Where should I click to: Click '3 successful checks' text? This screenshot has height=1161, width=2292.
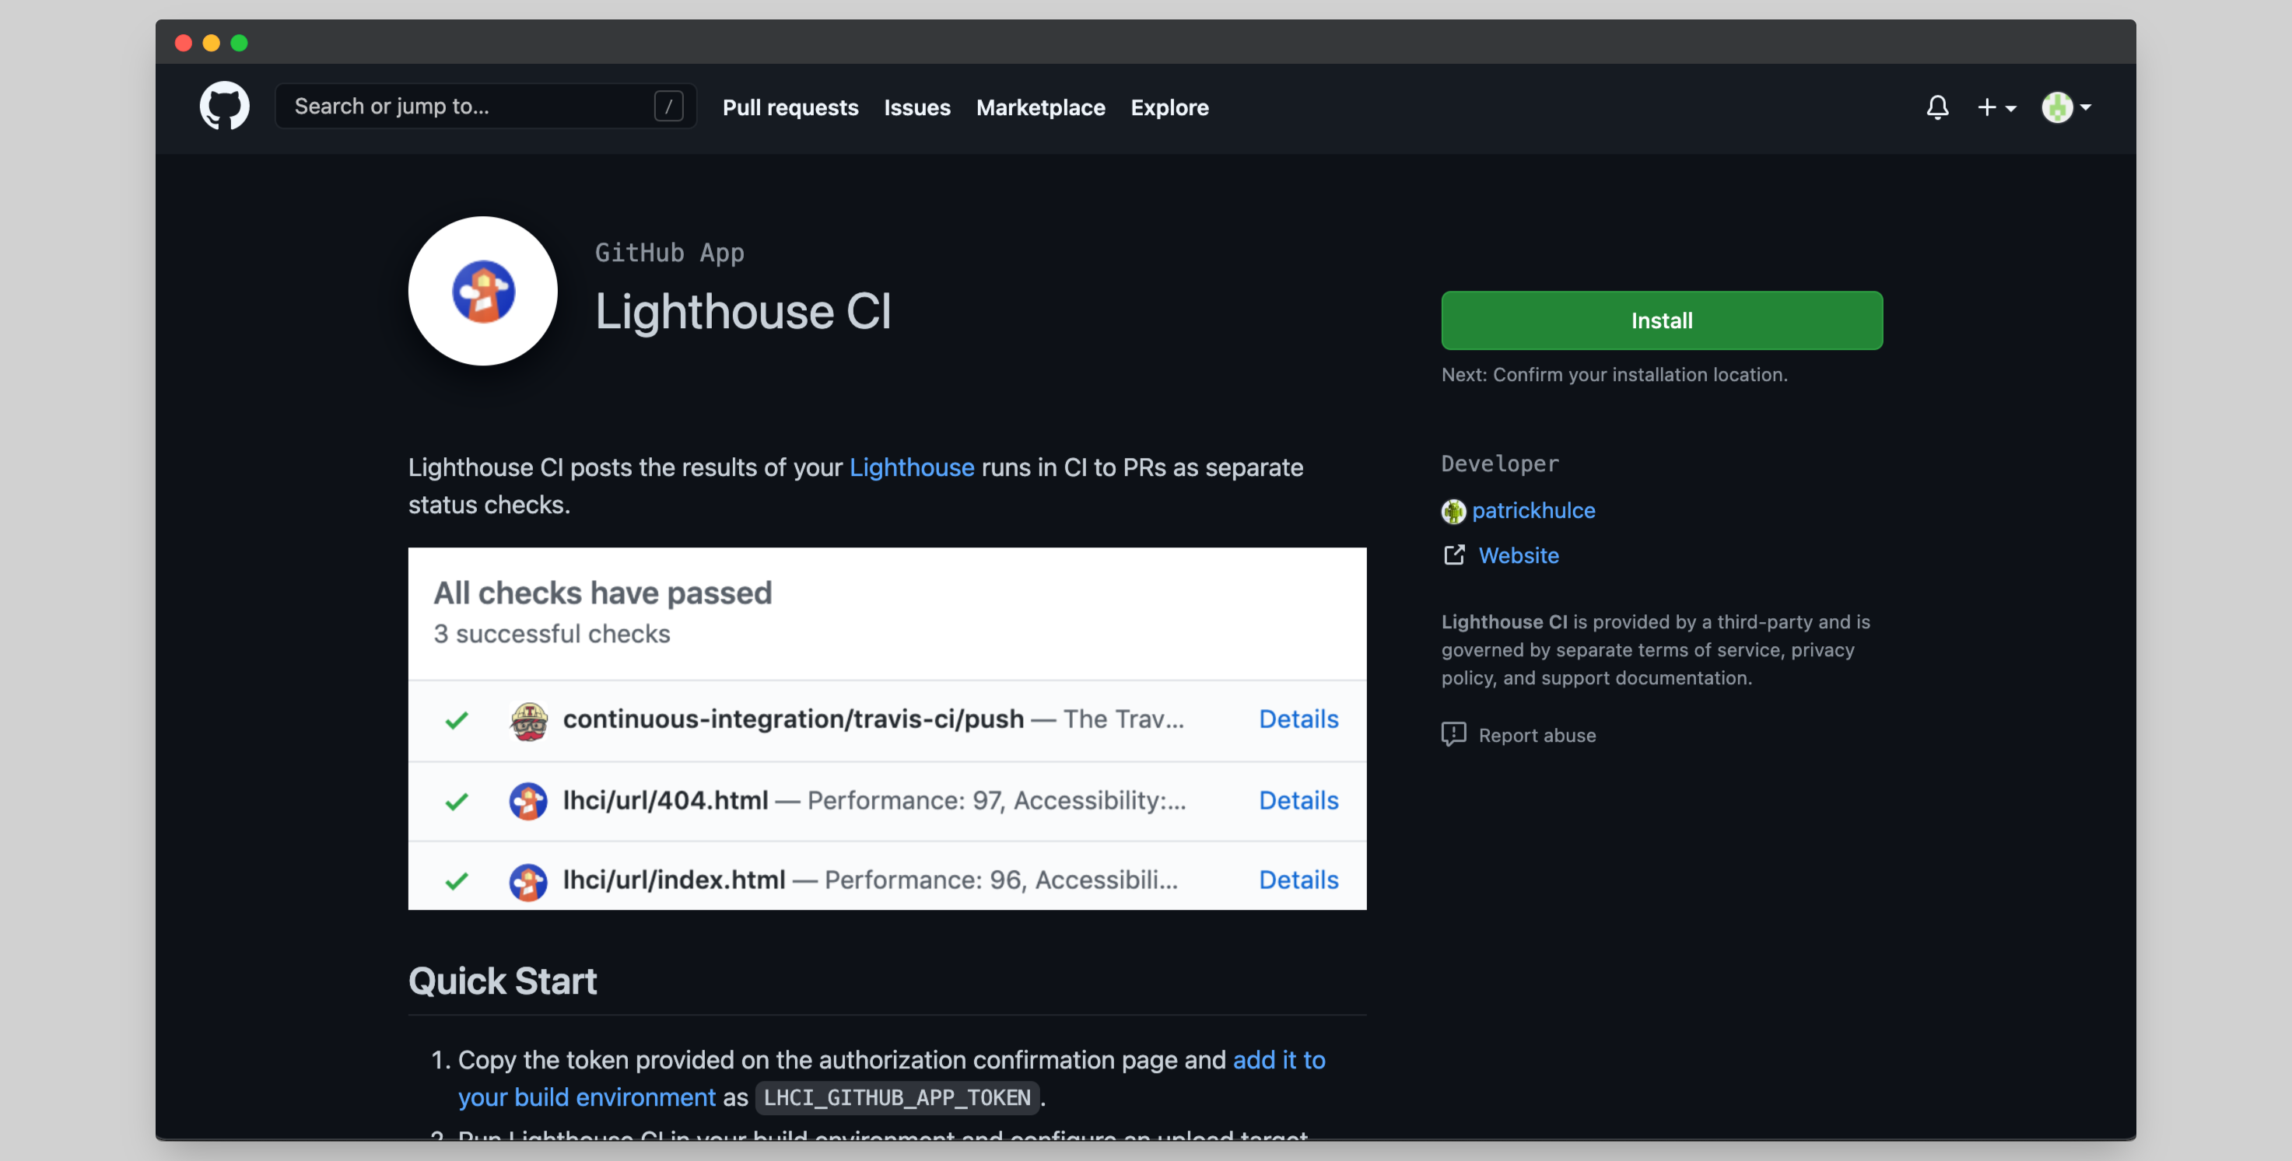pos(552,634)
